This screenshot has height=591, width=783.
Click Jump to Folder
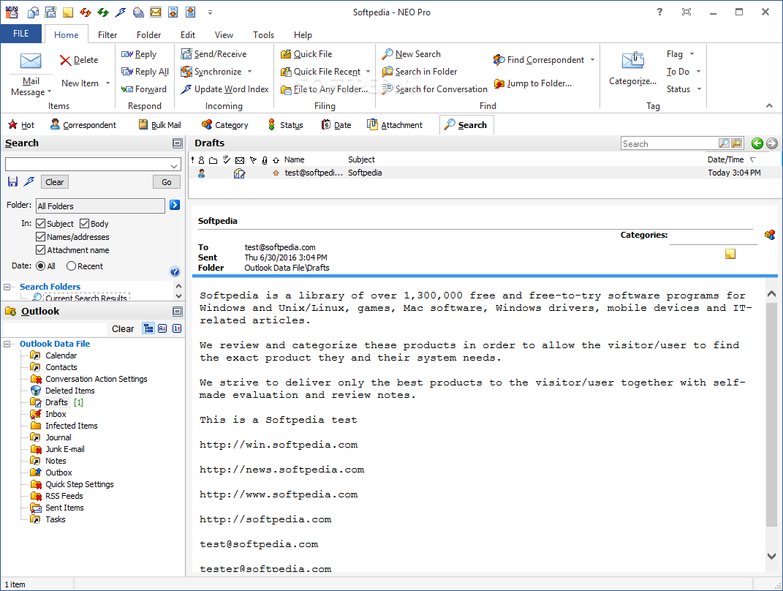point(533,83)
